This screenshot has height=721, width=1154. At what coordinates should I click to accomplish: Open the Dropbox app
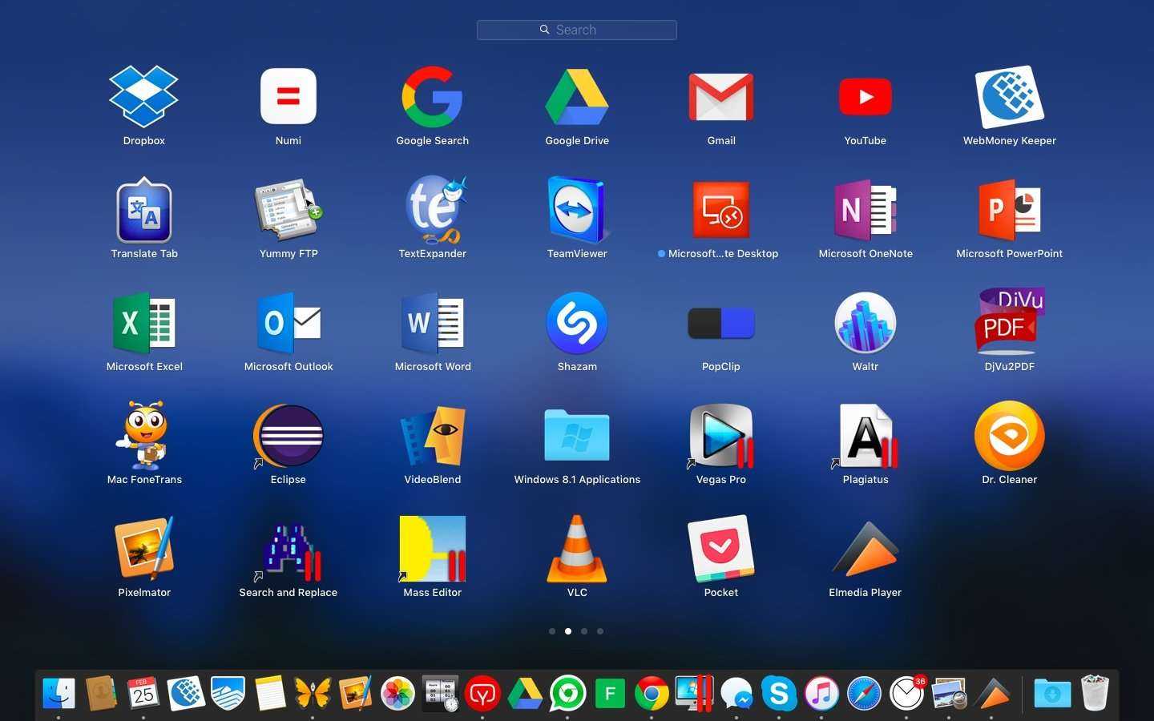pyautogui.click(x=144, y=97)
